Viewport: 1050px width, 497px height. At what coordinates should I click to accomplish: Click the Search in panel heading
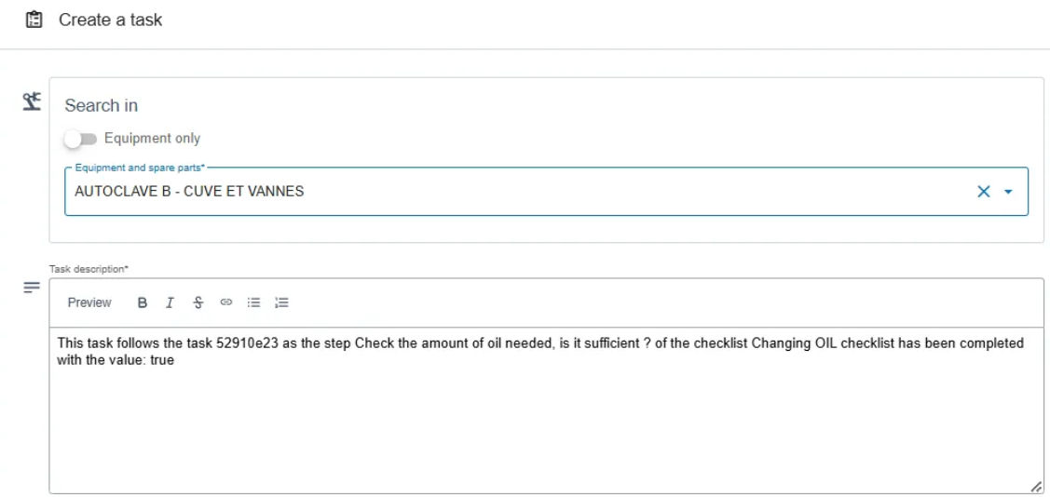[x=102, y=106]
